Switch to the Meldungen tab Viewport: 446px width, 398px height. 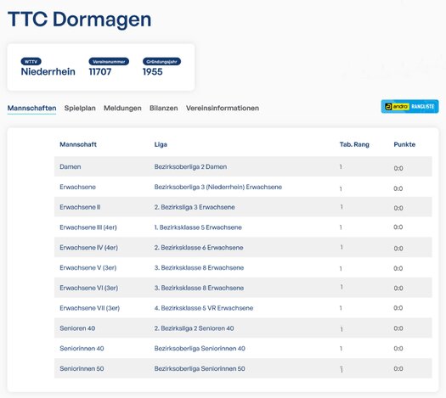[122, 108]
